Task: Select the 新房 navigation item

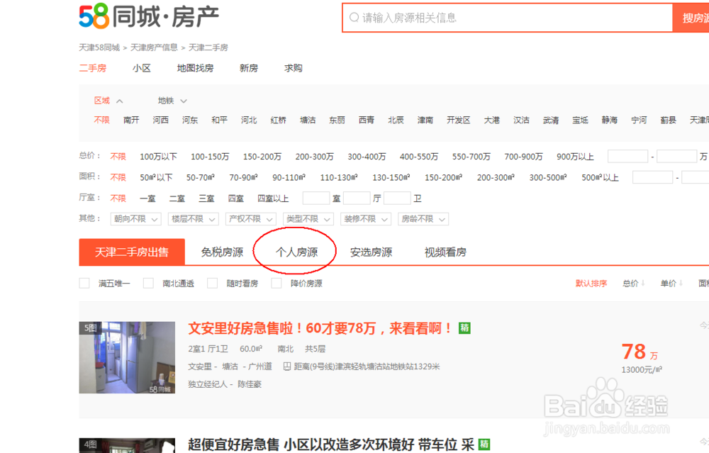Action: 249,68
